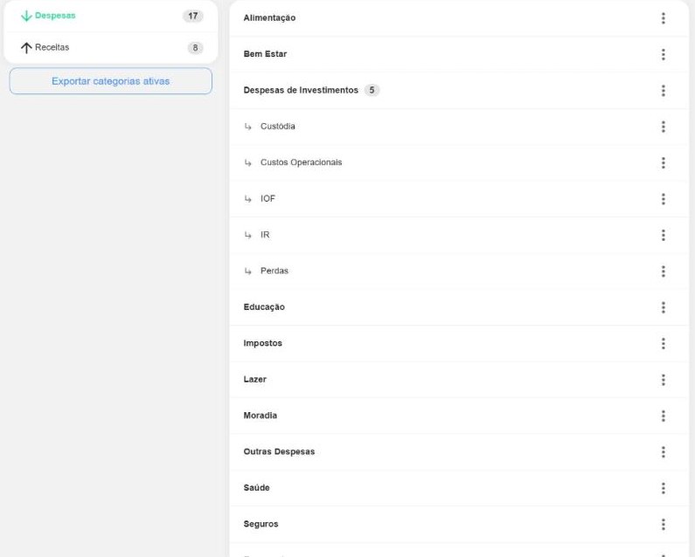Open options menu for Moradia
This screenshot has height=557, width=695.
click(663, 416)
